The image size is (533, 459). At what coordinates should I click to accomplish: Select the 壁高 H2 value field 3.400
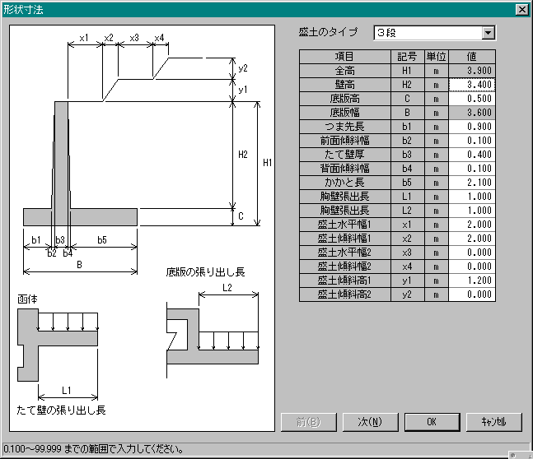pyautogui.click(x=472, y=85)
